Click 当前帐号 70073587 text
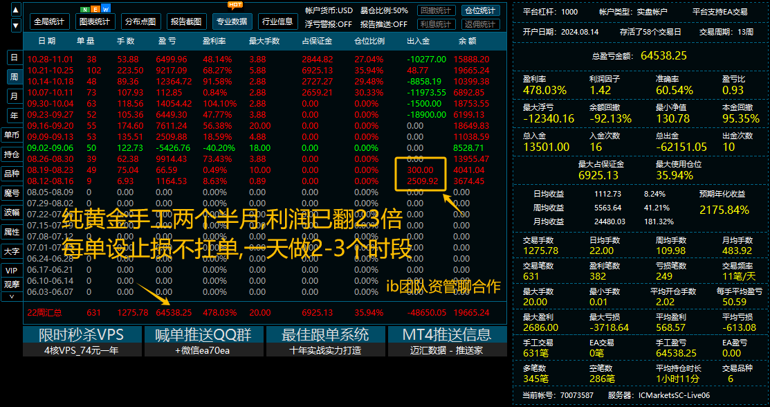This screenshot has width=770, height=407. pyautogui.click(x=558, y=395)
